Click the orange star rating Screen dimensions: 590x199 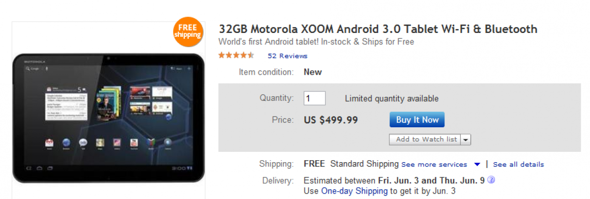[236, 56]
